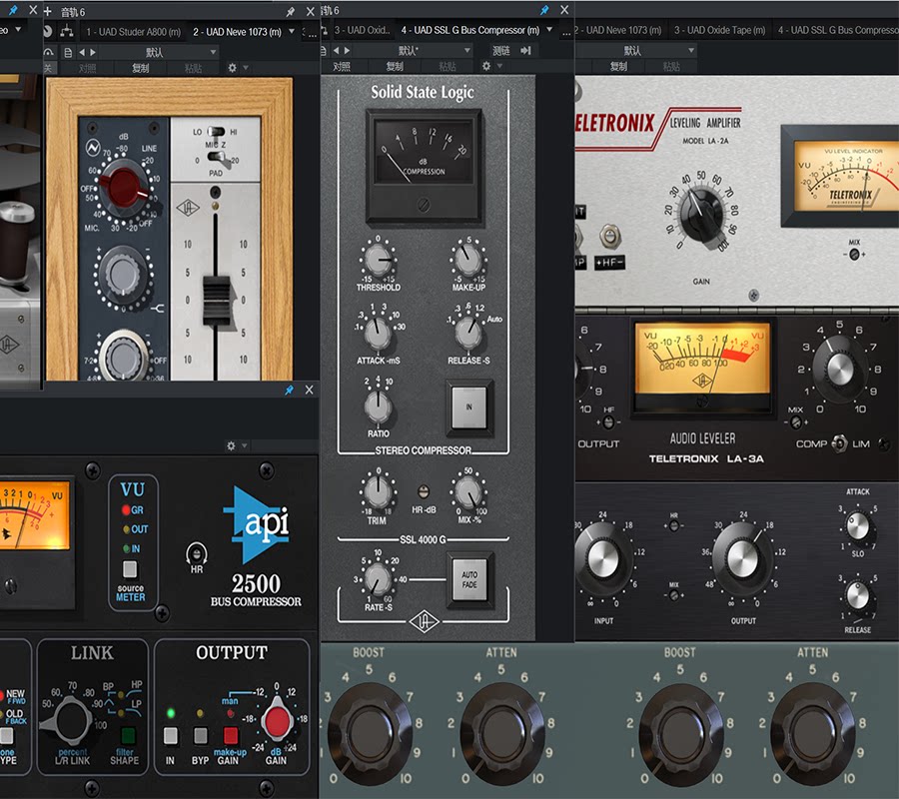
Task: Click the 对照 compare button in SSL toolbar
Action: tap(342, 67)
